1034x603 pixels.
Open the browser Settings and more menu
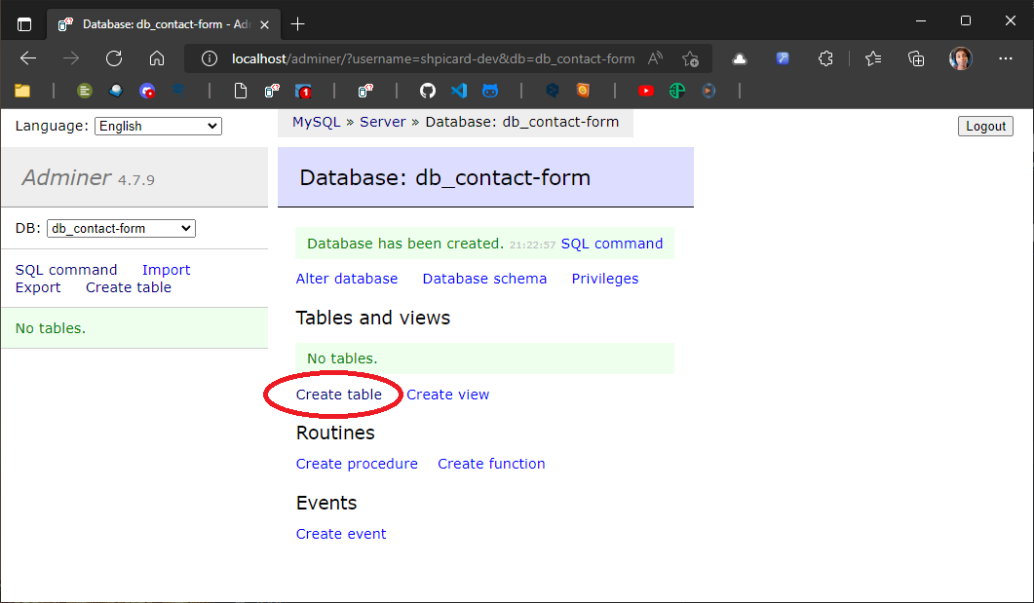pos(1005,58)
